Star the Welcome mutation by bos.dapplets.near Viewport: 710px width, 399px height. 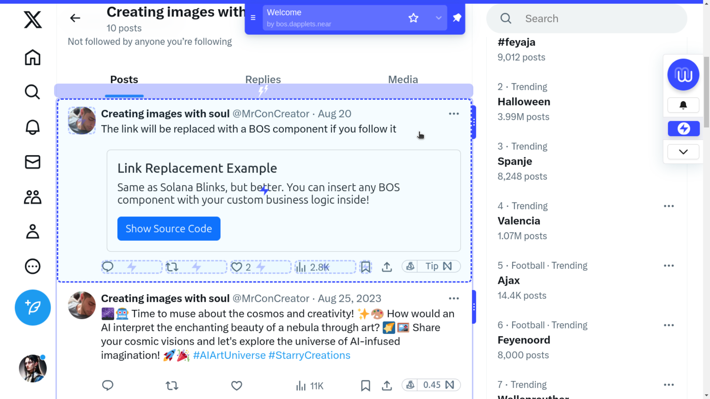[x=413, y=17]
